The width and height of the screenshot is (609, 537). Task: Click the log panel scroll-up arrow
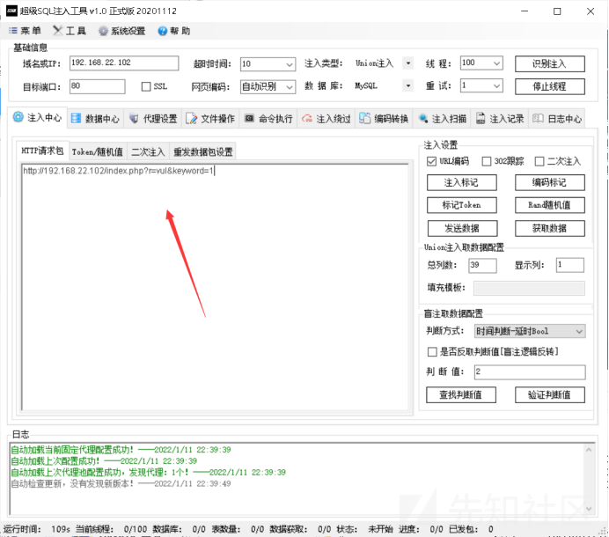tap(589, 450)
